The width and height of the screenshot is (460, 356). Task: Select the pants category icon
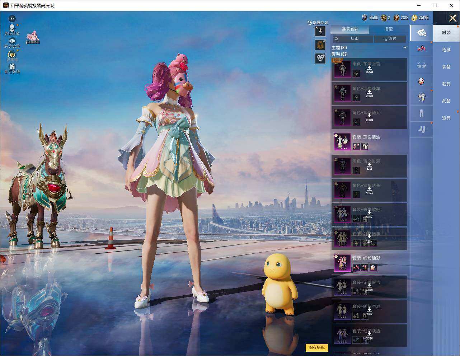click(421, 113)
